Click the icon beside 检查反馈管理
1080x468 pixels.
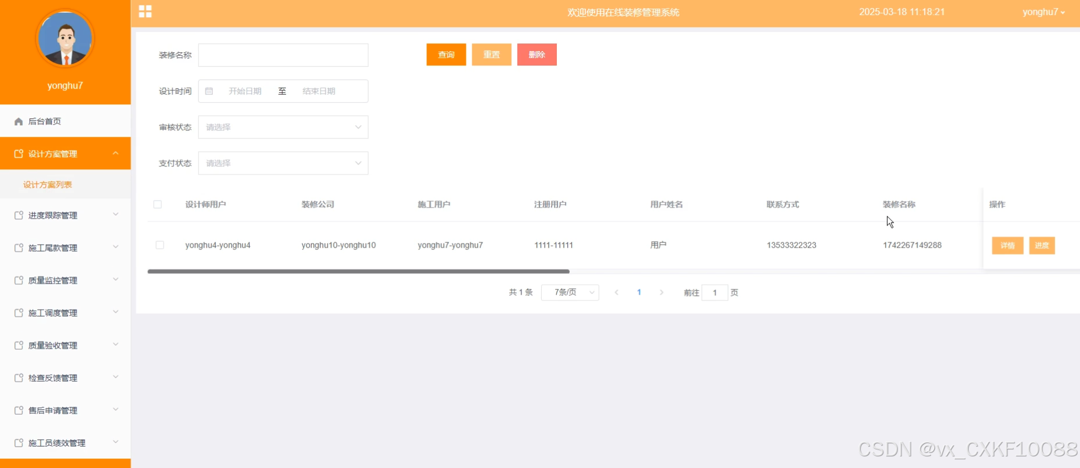coord(19,378)
